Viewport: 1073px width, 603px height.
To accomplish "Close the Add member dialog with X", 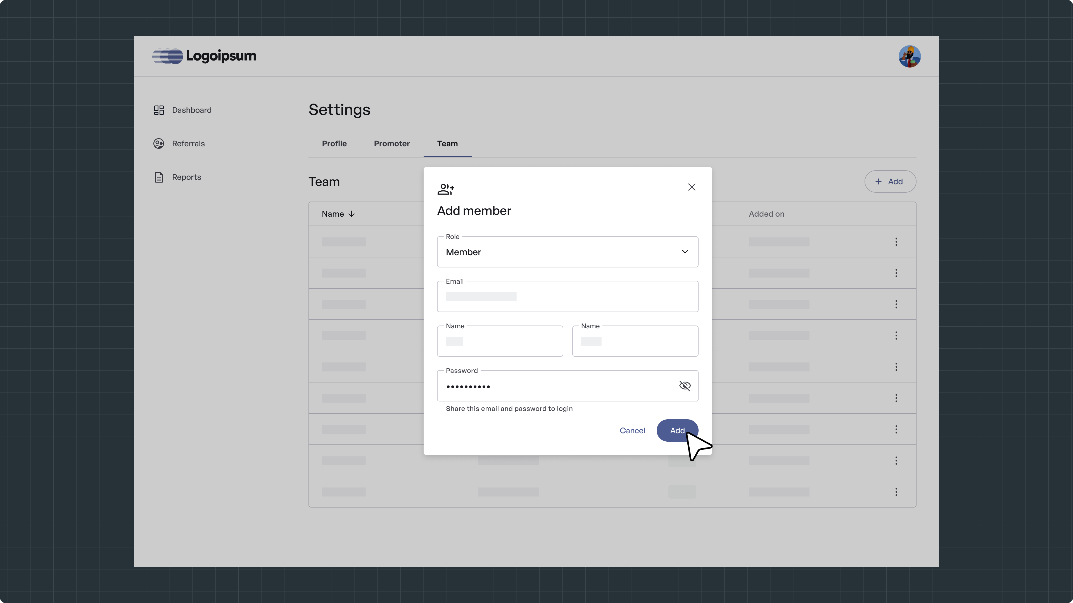I will click(692, 187).
